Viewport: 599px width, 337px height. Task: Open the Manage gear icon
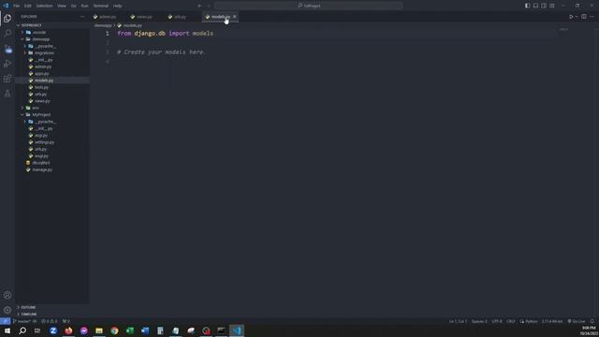(7, 310)
